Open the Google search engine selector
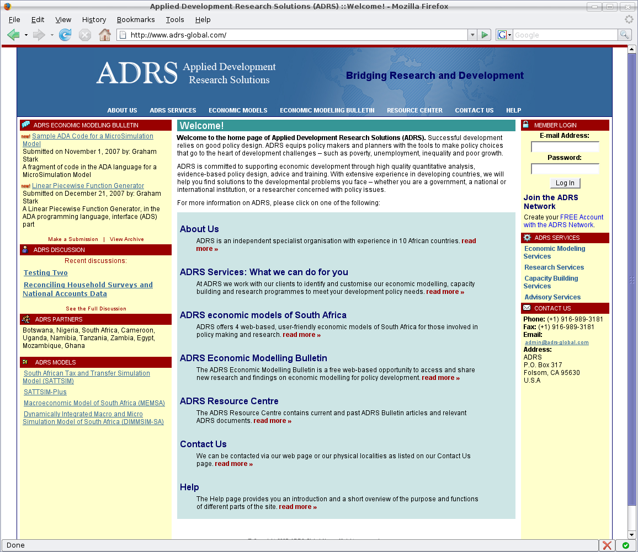The width and height of the screenshot is (638, 552). coord(508,34)
